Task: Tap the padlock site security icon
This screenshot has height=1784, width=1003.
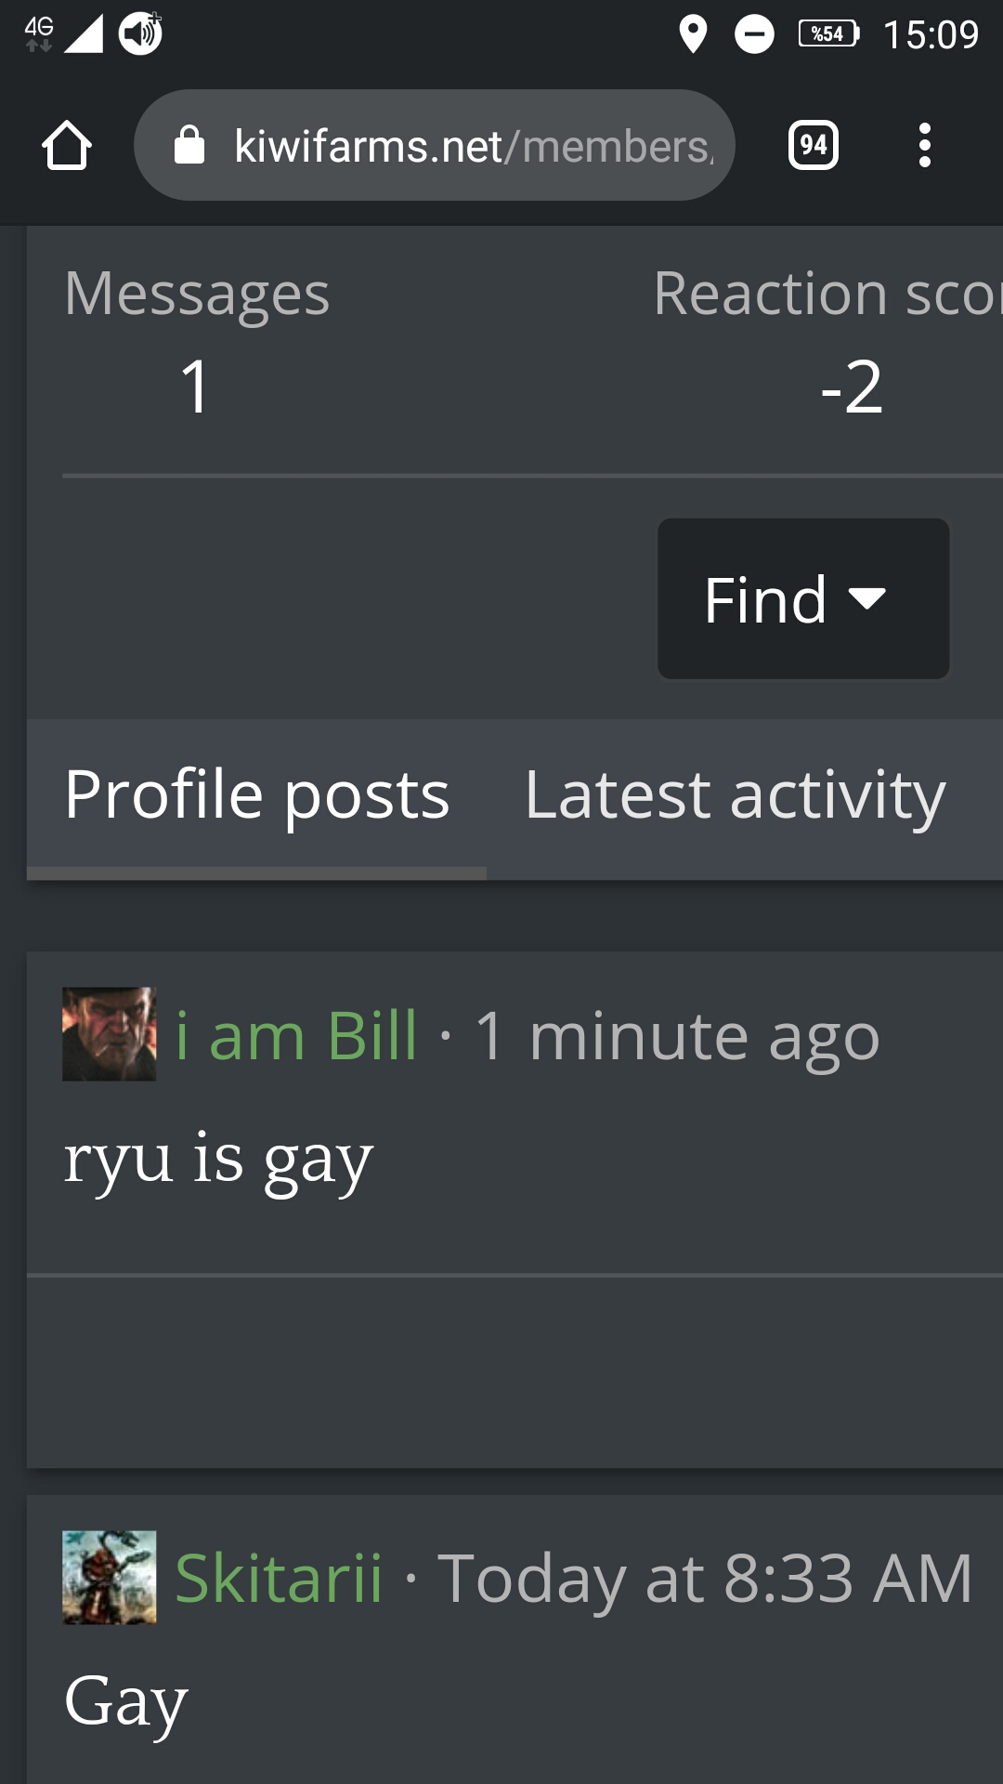Action: pyautogui.click(x=189, y=145)
